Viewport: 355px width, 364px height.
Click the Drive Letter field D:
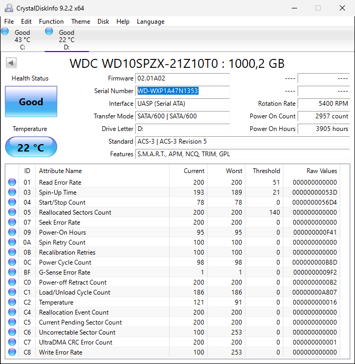(182, 129)
